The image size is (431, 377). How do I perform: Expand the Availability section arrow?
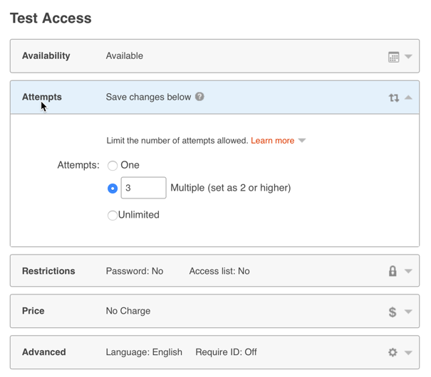pyautogui.click(x=408, y=57)
